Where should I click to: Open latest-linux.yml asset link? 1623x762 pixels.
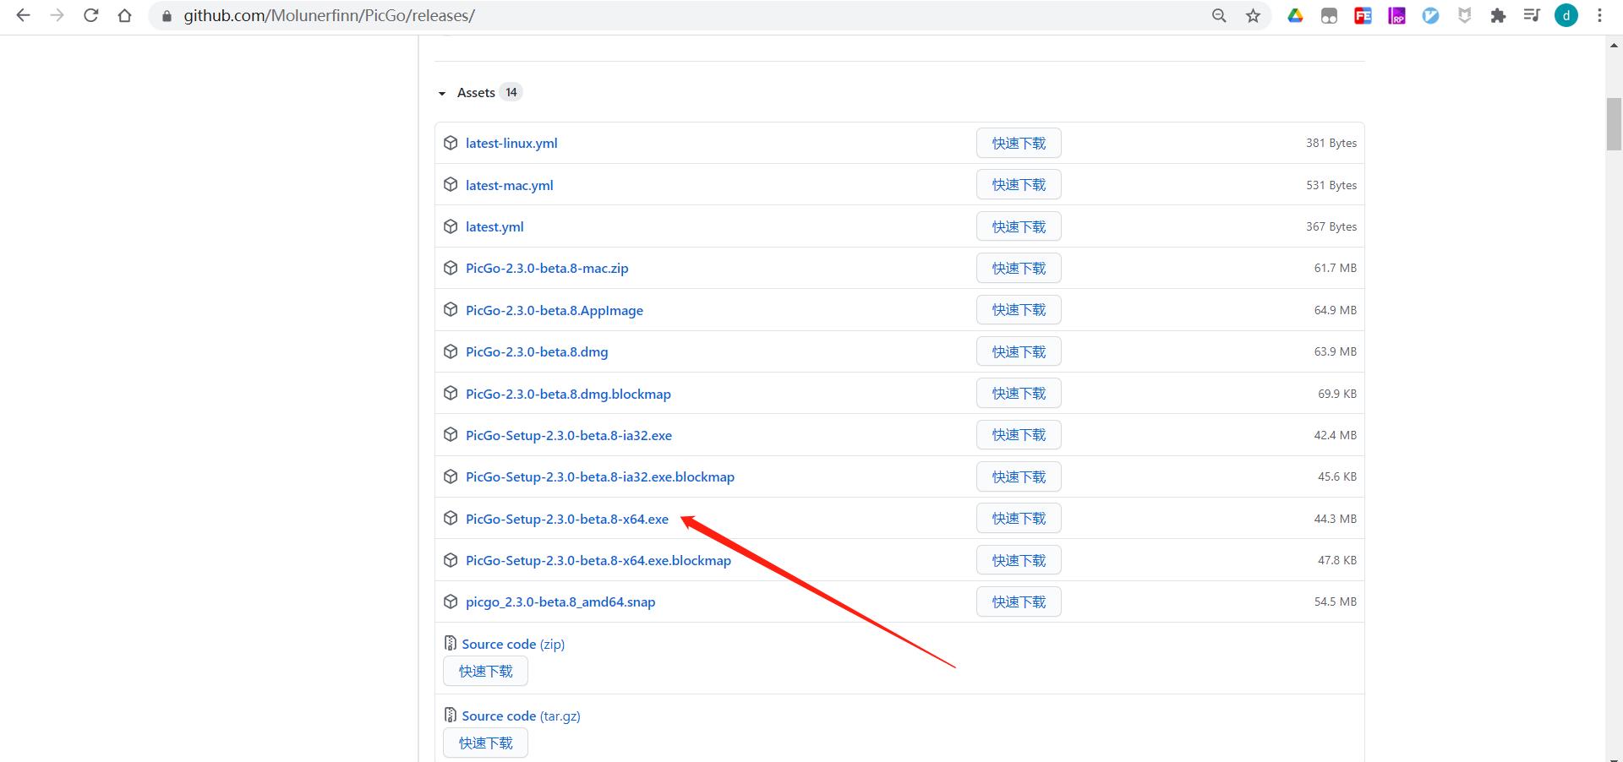511,143
